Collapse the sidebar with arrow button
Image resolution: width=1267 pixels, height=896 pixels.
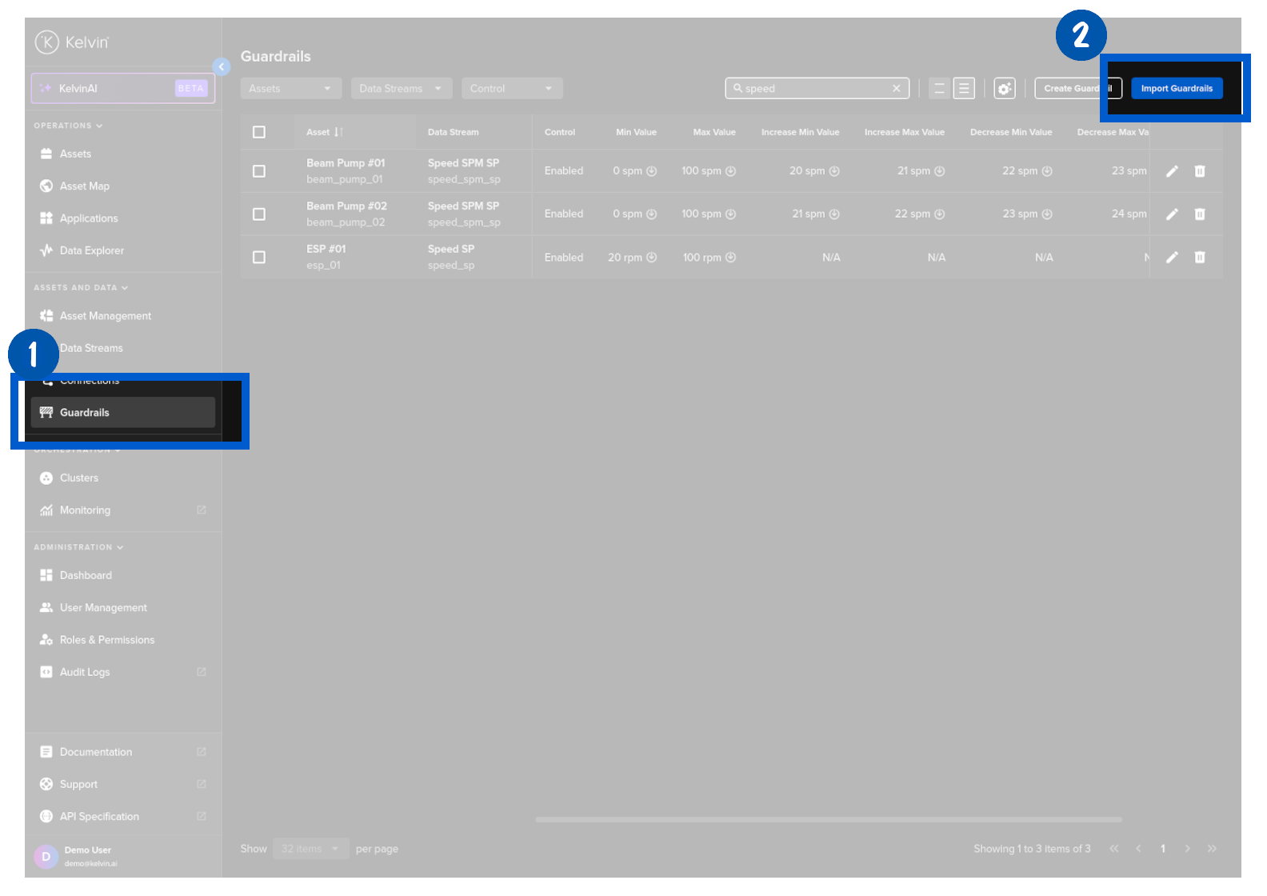pyautogui.click(x=222, y=67)
